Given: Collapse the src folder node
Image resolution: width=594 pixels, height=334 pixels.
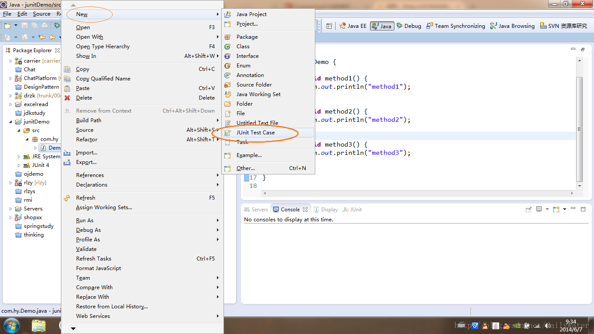Looking at the screenshot, I should coord(19,130).
